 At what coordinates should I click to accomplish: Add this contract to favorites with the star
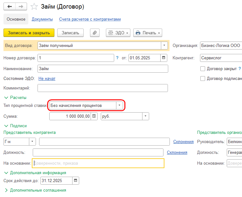click(34, 7)
